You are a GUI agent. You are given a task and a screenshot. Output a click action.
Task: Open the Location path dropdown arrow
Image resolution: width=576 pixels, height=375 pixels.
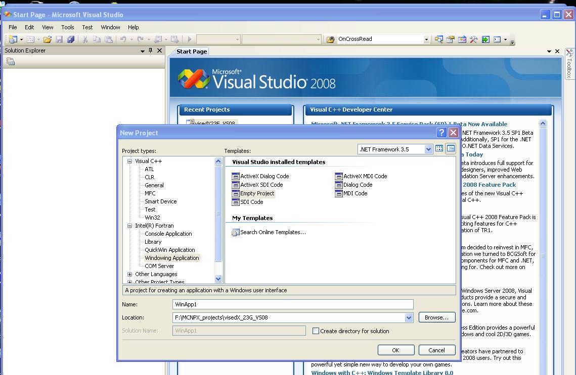coord(409,317)
